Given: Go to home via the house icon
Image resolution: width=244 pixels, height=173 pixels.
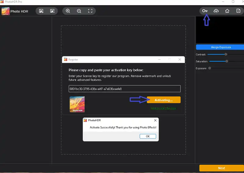Looking at the screenshot, I should 227,11.
